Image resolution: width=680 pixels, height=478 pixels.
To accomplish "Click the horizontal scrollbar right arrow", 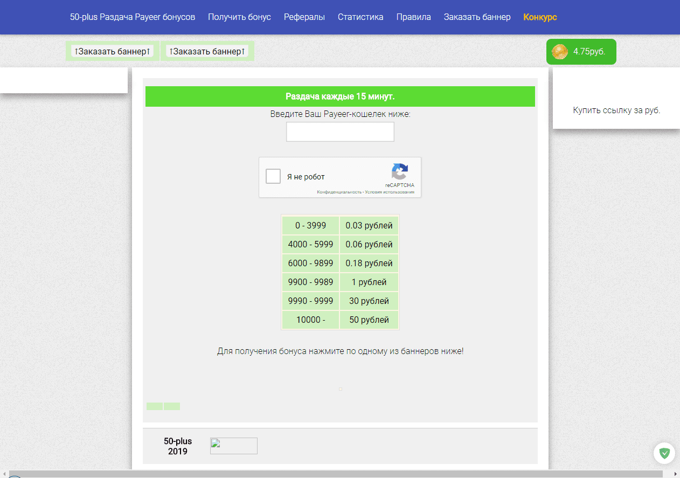I will (675, 474).
